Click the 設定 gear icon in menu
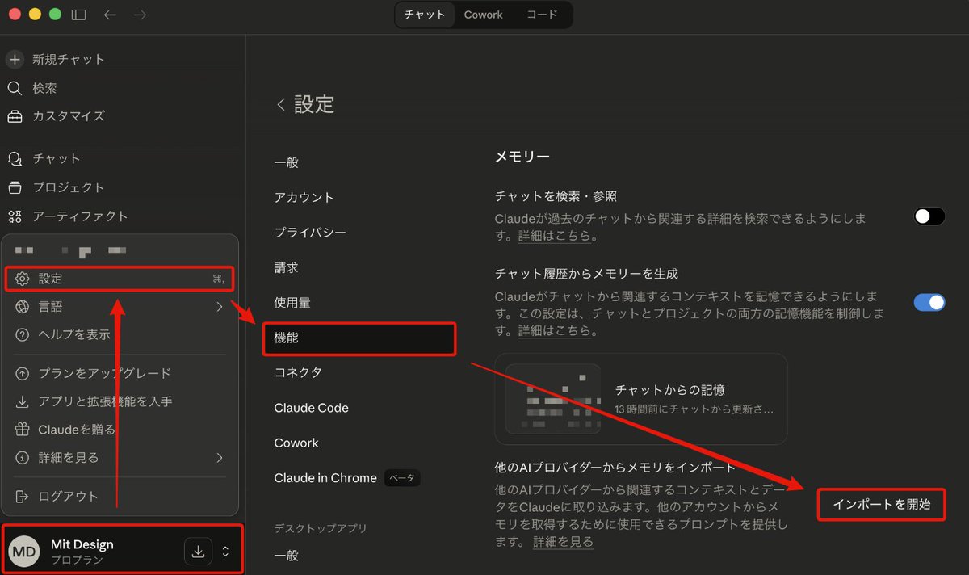The height and width of the screenshot is (575, 969). [x=23, y=279]
